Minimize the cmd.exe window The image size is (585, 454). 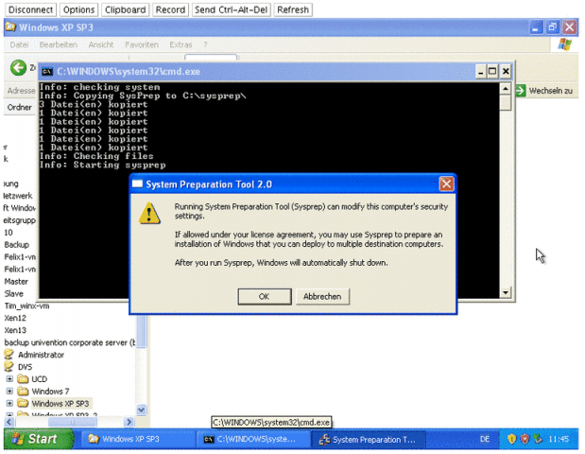pyautogui.click(x=480, y=71)
